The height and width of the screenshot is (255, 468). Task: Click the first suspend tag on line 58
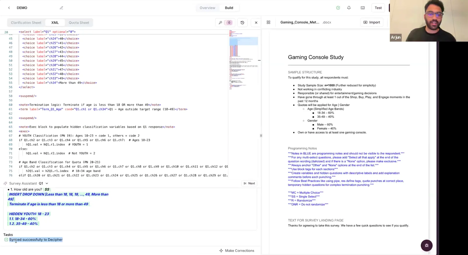pyautogui.click(x=27, y=96)
